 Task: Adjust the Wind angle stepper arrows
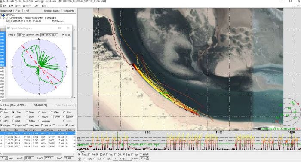(x=24, y=35)
